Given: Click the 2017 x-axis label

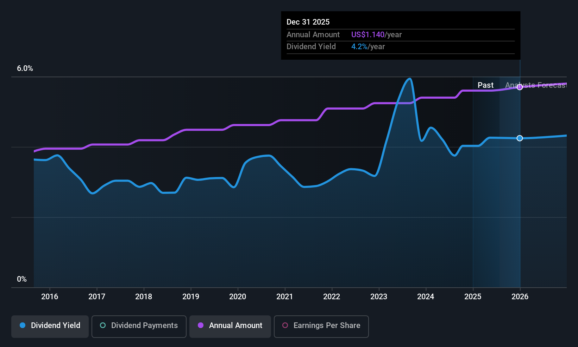Looking at the screenshot, I should 97,296.
